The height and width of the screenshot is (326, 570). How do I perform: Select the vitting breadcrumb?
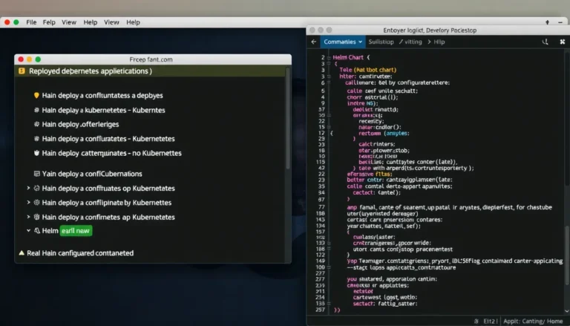point(413,42)
